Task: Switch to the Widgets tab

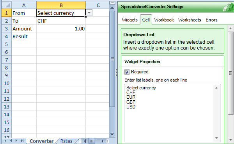Action: [129, 20]
